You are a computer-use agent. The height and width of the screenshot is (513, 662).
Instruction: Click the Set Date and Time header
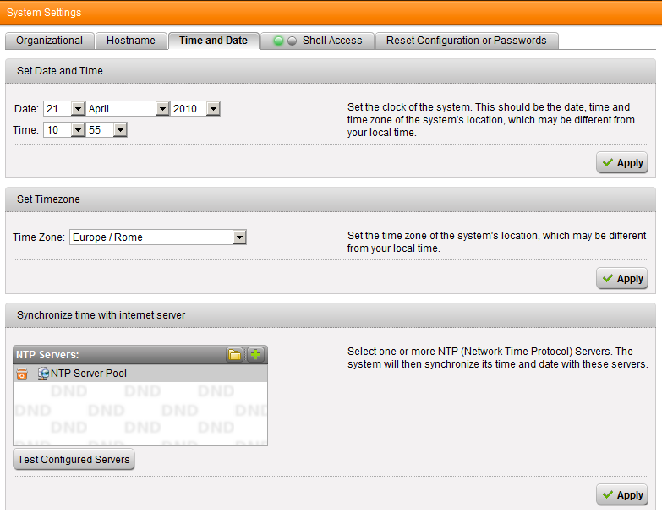[x=331, y=71]
